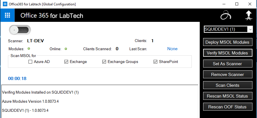Viewport: 257px width, 118px height.
Task: Click the Office365 title bar app icon
Action: click(5, 4)
